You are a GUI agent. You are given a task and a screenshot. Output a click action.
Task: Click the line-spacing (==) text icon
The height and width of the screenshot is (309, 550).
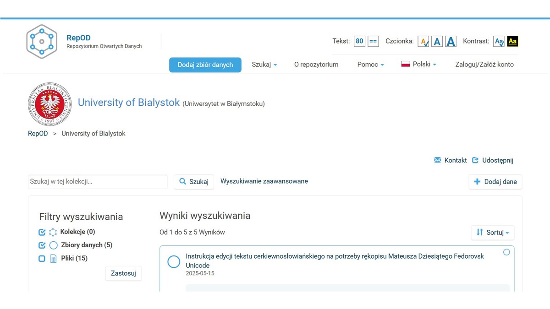[373, 41]
